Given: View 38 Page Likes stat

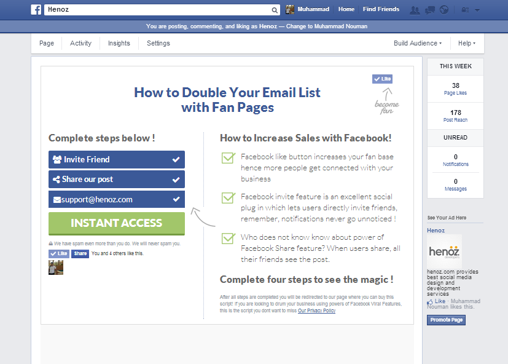Looking at the screenshot, I should [456, 89].
